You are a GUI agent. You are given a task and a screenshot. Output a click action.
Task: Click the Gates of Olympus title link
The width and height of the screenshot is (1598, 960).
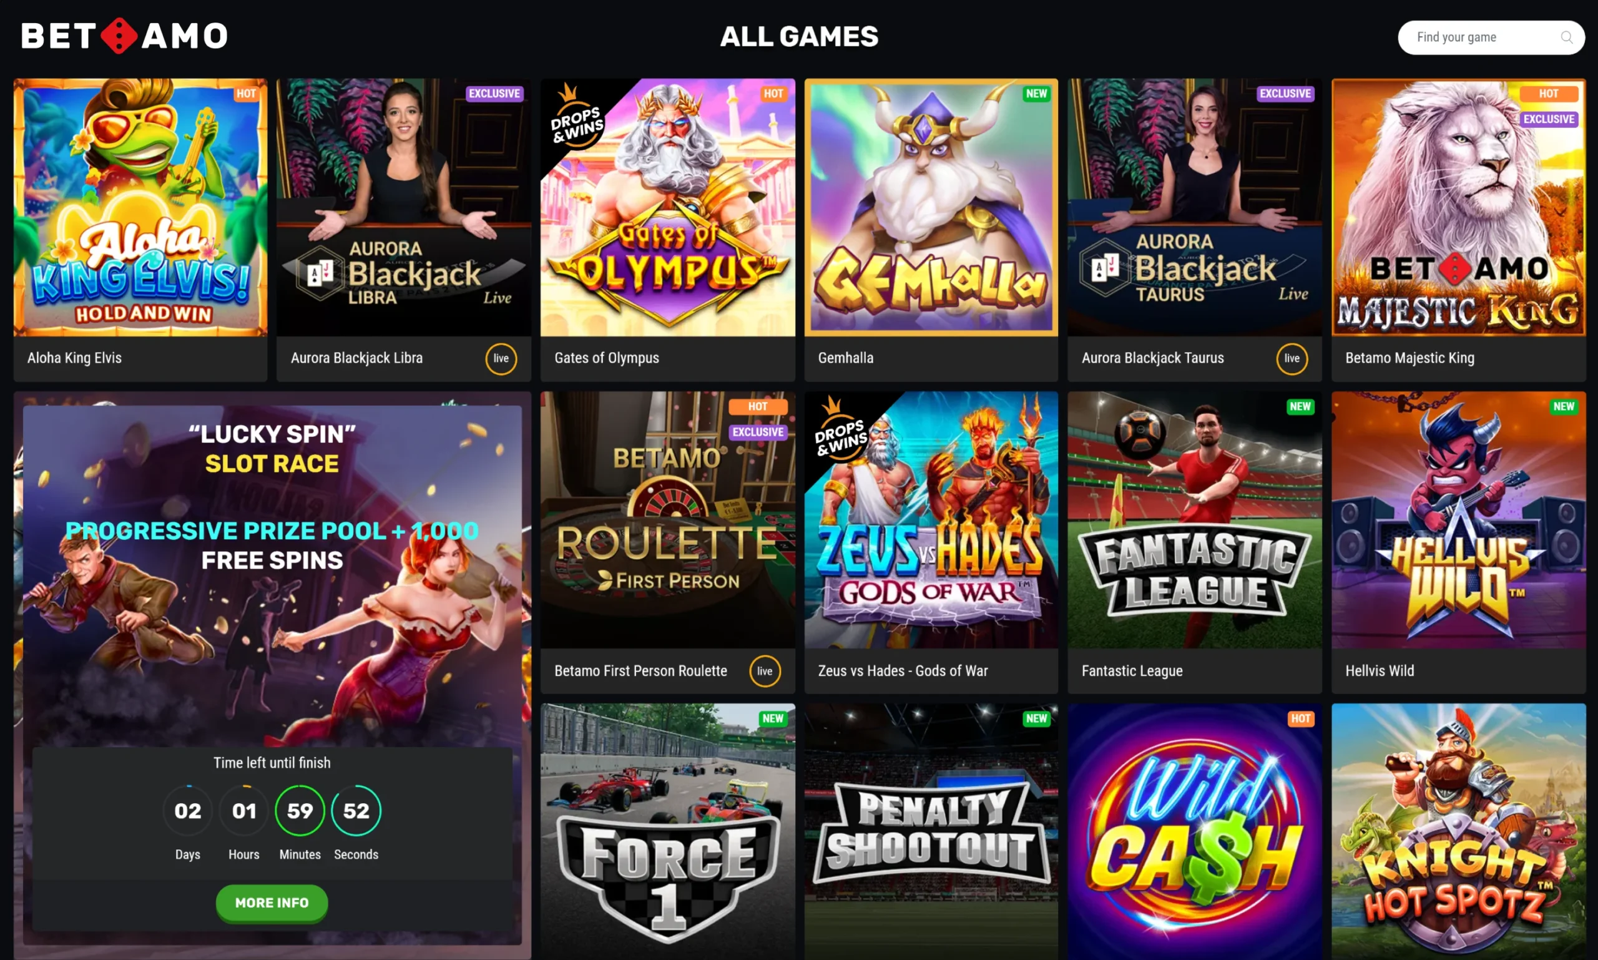(x=607, y=358)
